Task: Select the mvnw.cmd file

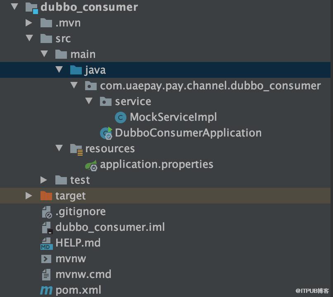Action: tap(83, 275)
